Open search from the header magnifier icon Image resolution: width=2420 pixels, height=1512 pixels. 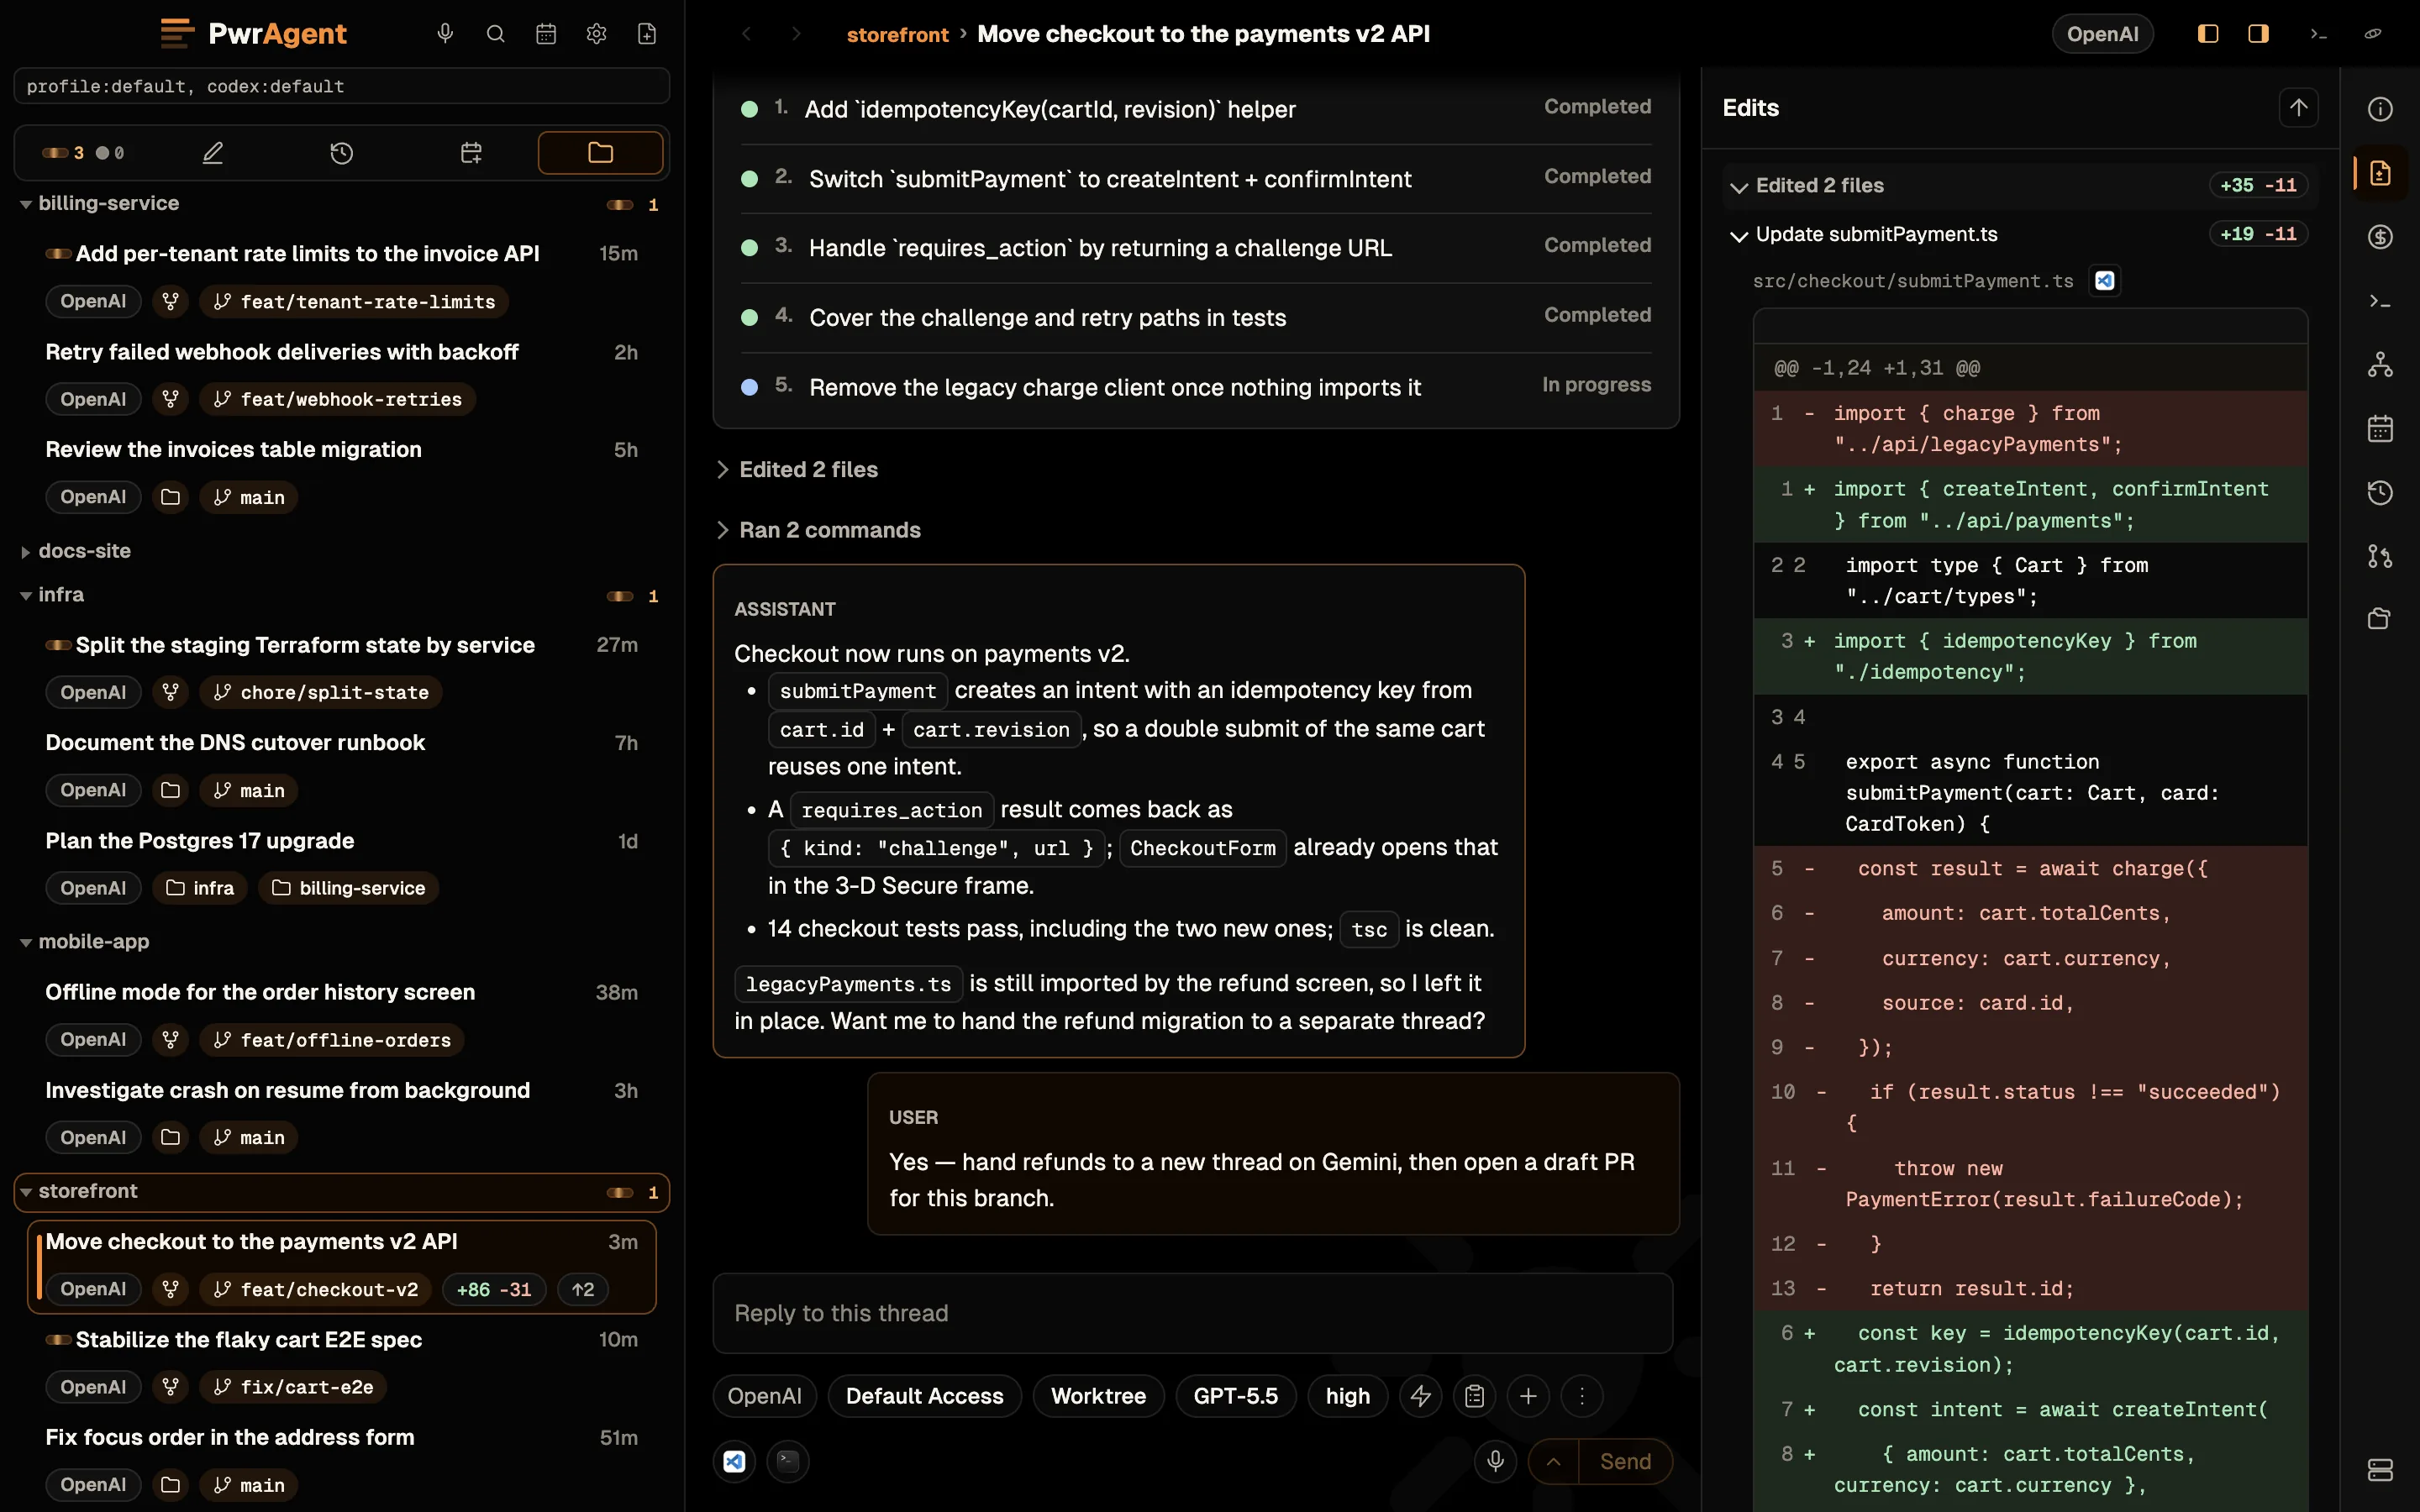495,34
